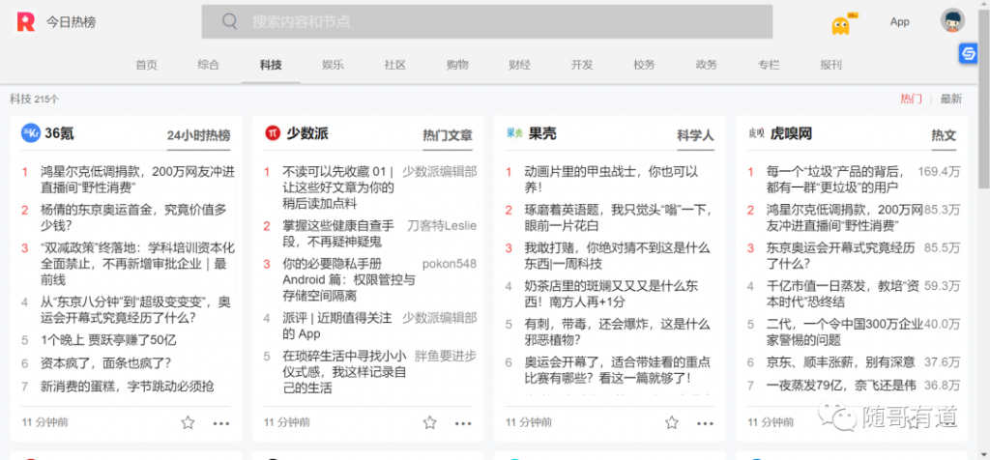Open the 购物 tab

[457, 65]
